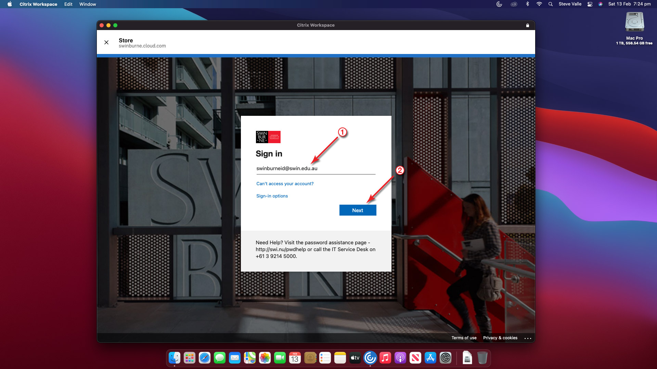
Task: Close the Store sign-in panel with X
Action: 106,42
